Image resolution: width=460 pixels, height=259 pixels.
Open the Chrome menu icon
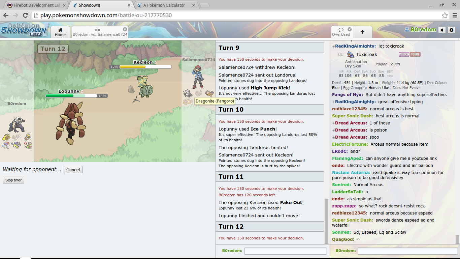(454, 15)
